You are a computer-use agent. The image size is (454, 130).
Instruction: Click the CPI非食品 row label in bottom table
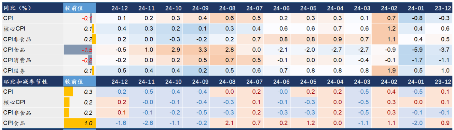tap(17, 113)
